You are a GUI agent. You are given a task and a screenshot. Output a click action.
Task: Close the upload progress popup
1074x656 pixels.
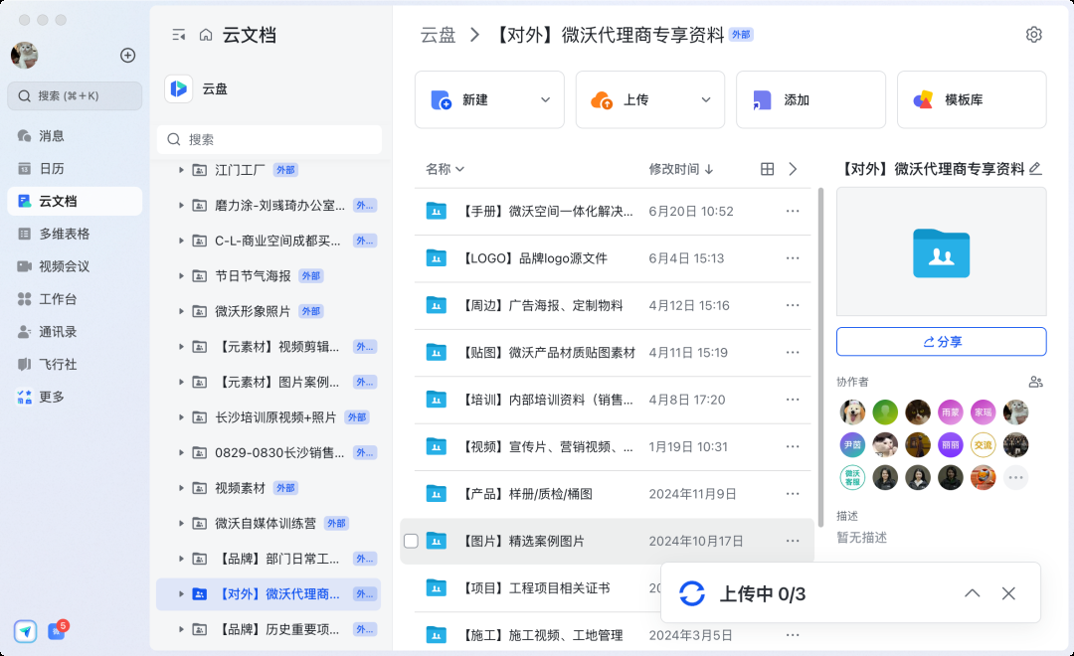(x=1008, y=593)
